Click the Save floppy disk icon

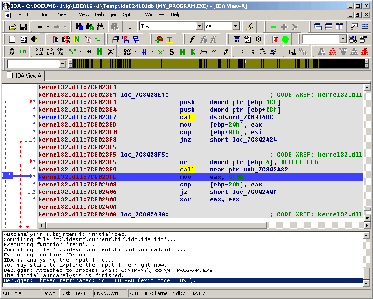23,27
